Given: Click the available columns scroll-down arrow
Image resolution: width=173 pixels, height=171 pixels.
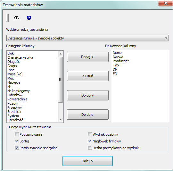Looking at the screenshot, I should pos(61,120).
